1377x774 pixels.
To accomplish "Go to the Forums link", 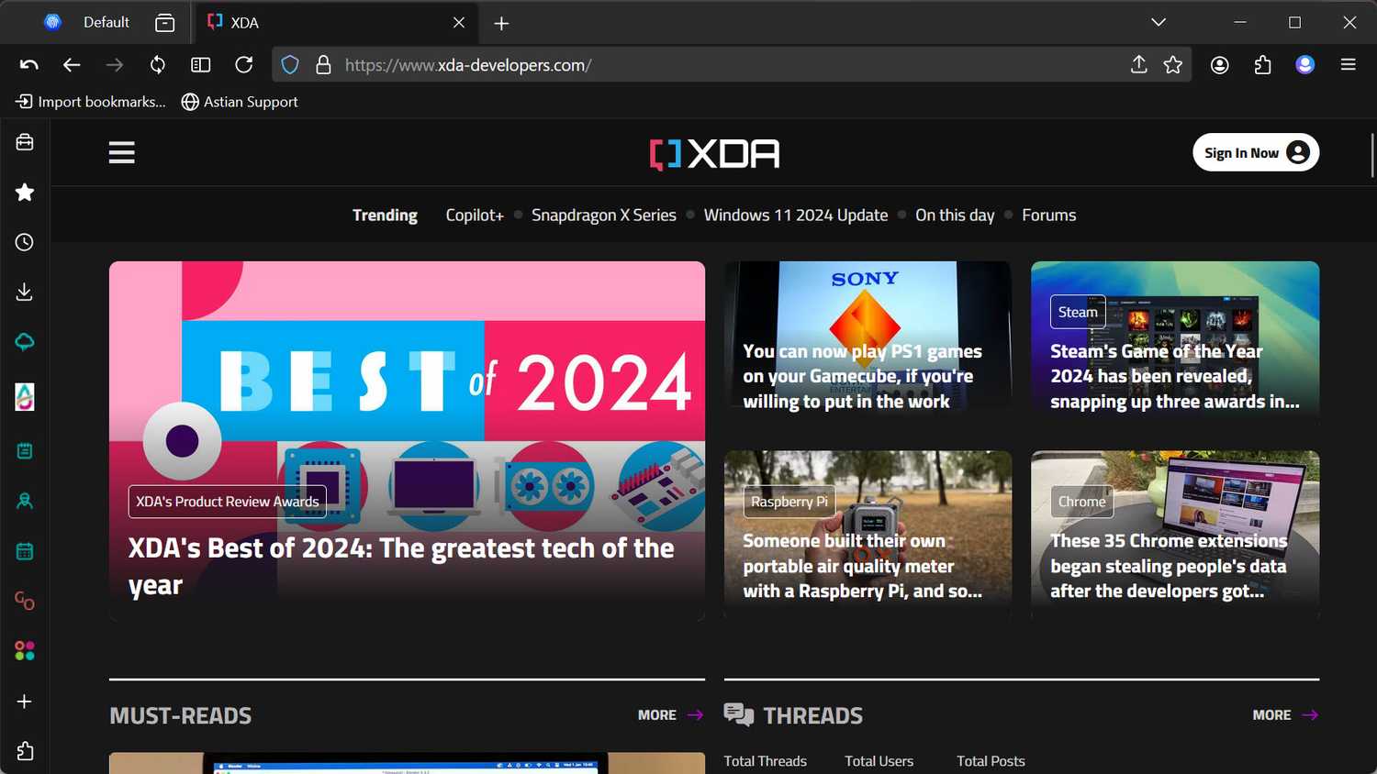I will pyautogui.click(x=1049, y=215).
